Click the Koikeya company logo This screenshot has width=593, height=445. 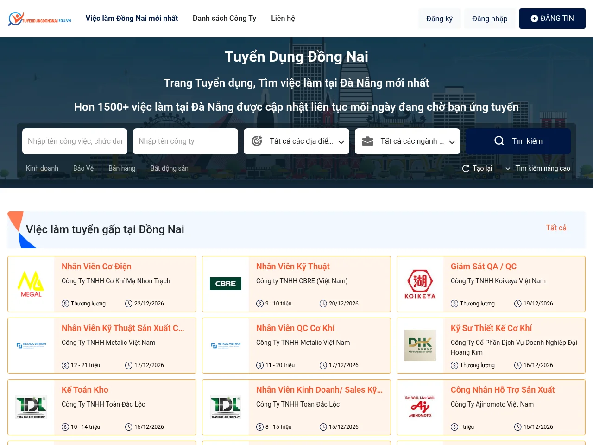[420, 284]
